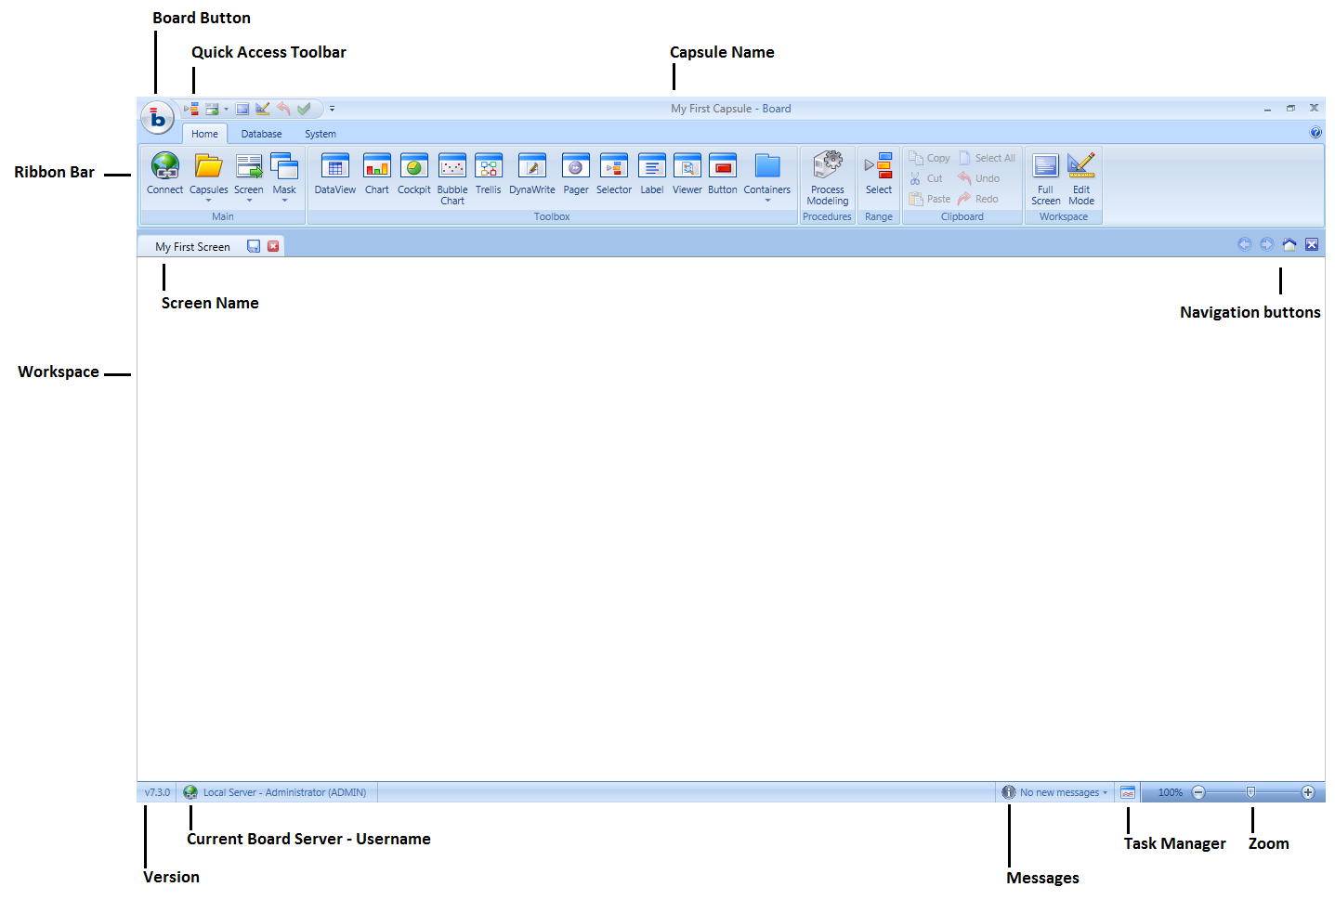Open the System ribbon tab
This screenshot has width=1335, height=900.
click(321, 134)
